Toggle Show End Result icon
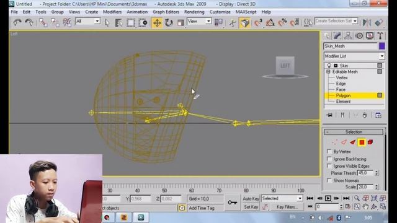 pos(342,115)
